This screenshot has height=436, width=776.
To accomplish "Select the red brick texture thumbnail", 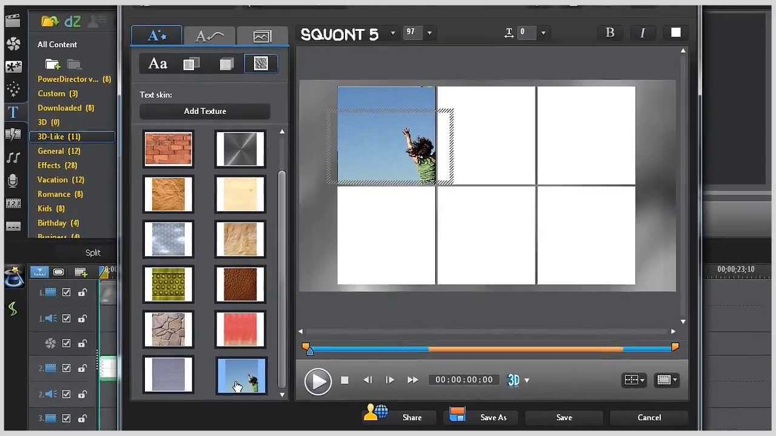I will [x=169, y=149].
